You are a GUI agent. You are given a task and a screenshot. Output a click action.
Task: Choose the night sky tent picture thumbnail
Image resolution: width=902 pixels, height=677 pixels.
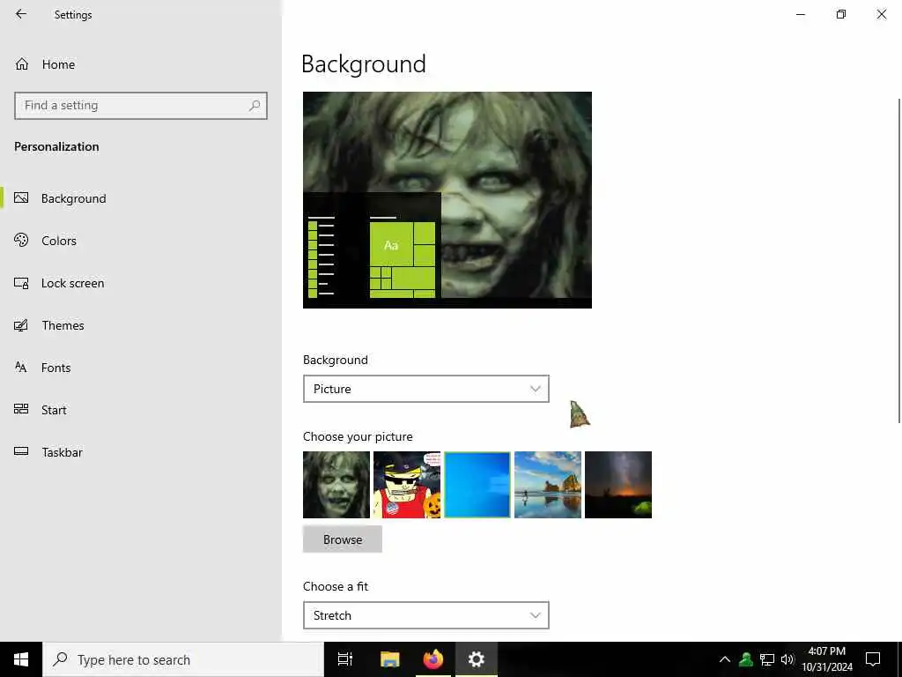pyautogui.click(x=618, y=485)
